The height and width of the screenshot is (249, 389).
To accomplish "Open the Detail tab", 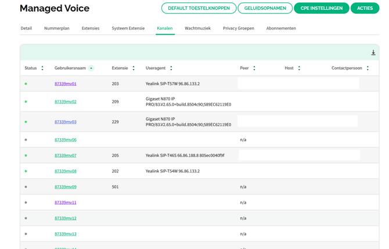I will (x=26, y=28).
